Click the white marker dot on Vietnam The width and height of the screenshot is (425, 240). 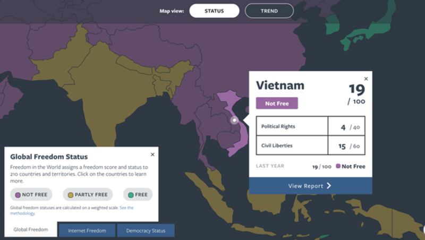(234, 120)
